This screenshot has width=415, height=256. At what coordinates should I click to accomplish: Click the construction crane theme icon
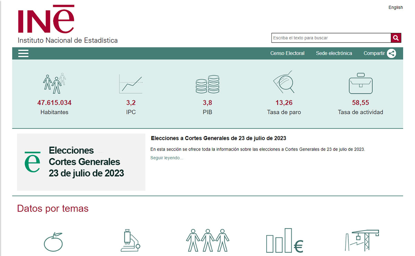[x=361, y=240]
